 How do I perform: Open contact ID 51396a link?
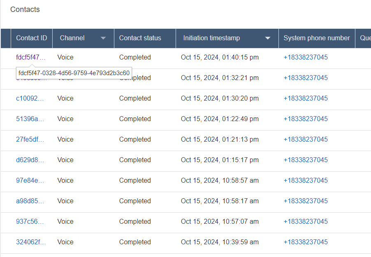click(31, 119)
